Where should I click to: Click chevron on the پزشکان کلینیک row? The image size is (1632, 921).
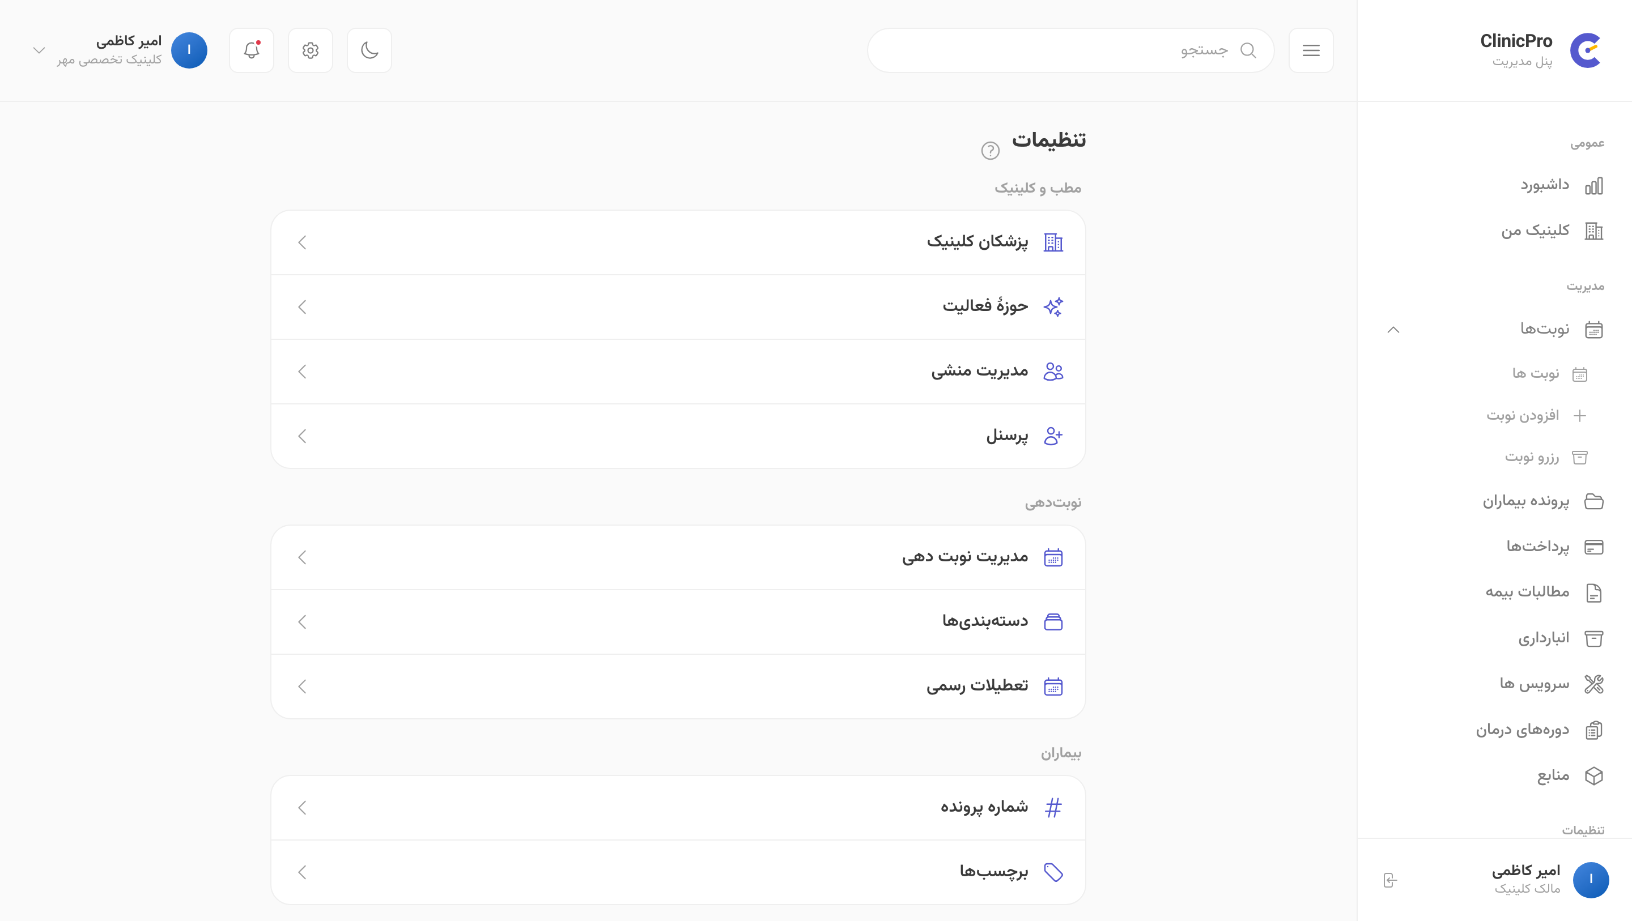click(x=302, y=242)
